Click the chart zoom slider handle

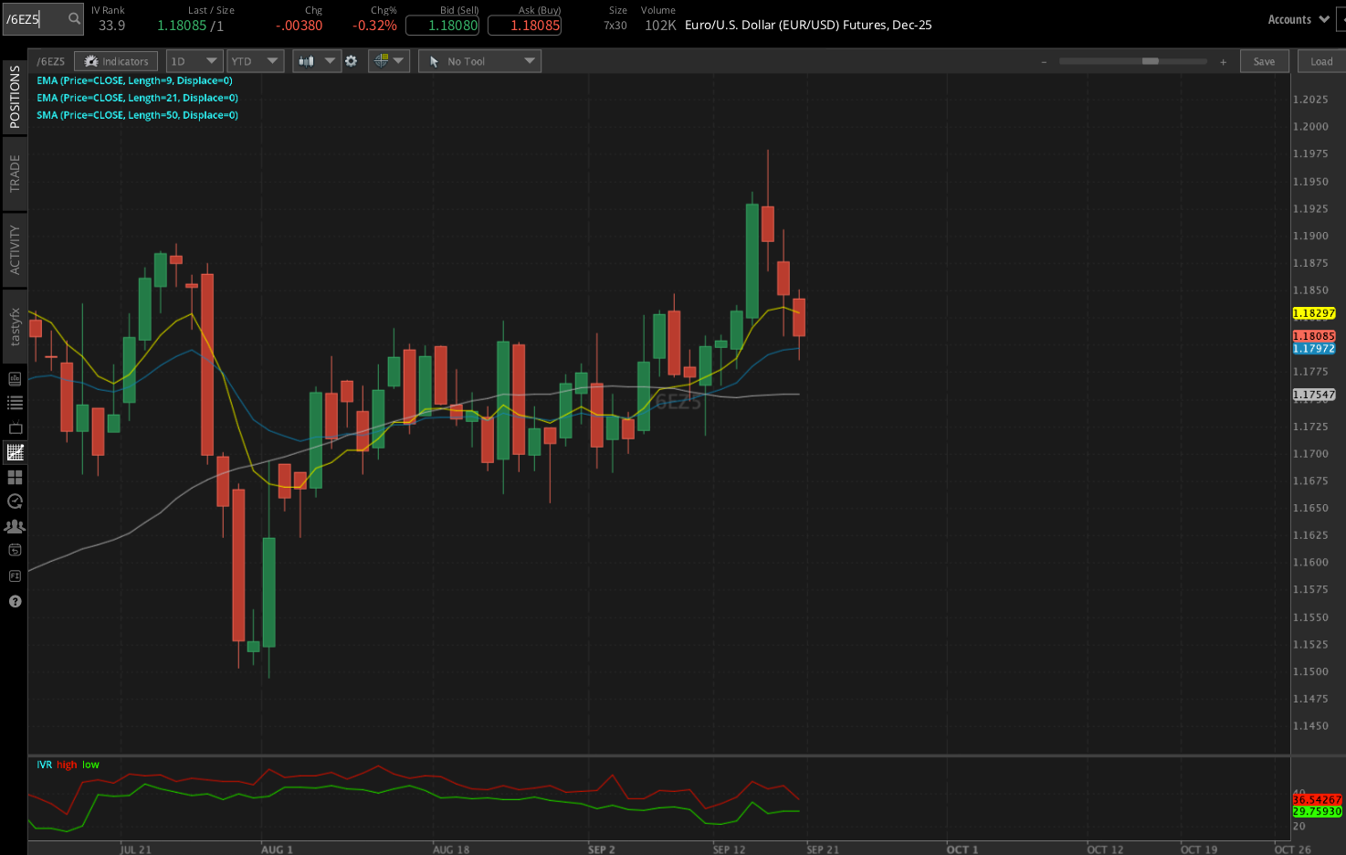click(1151, 61)
